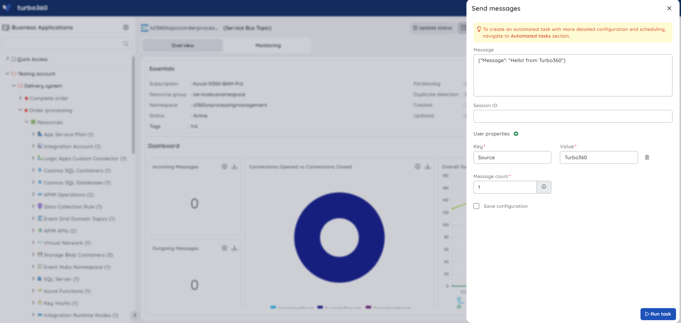Select Cosmos SQL Containers (1)

[77, 171]
